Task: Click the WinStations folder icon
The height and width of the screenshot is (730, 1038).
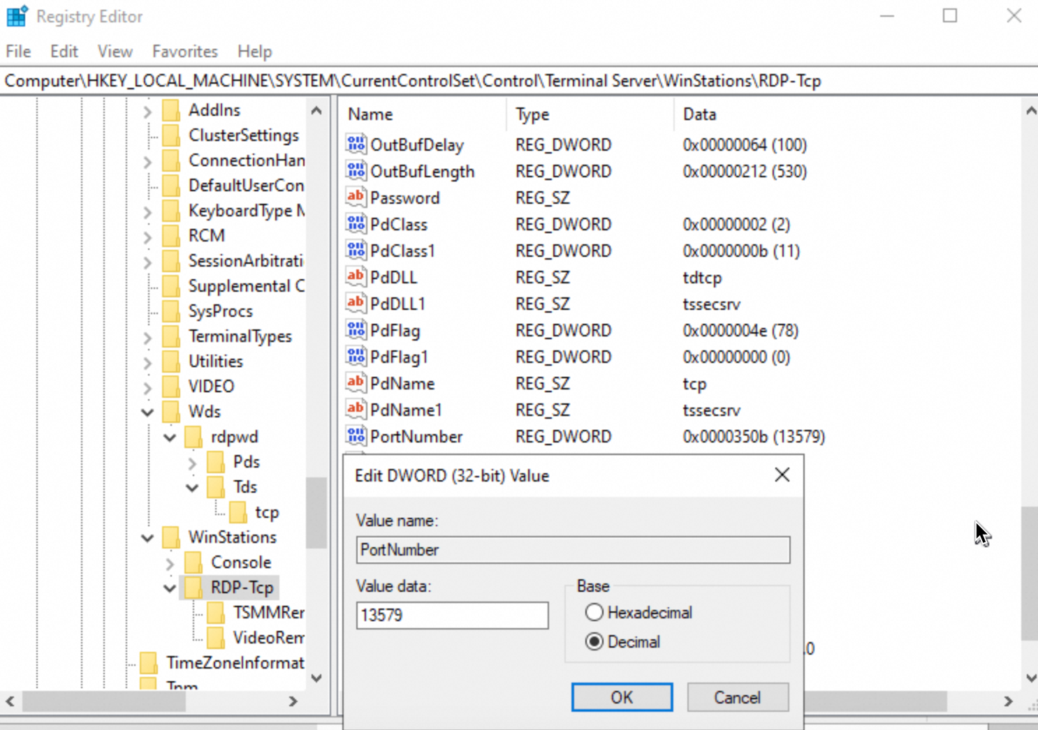Action: pos(171,537)
